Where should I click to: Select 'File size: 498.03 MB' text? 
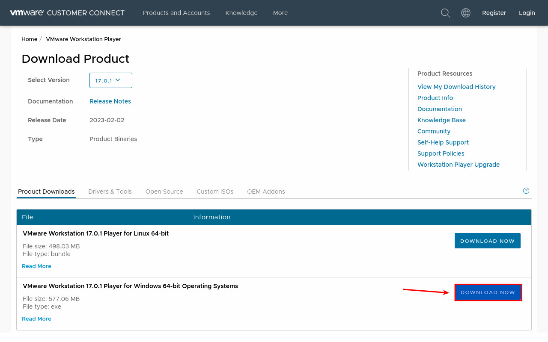tap(51, 246)
